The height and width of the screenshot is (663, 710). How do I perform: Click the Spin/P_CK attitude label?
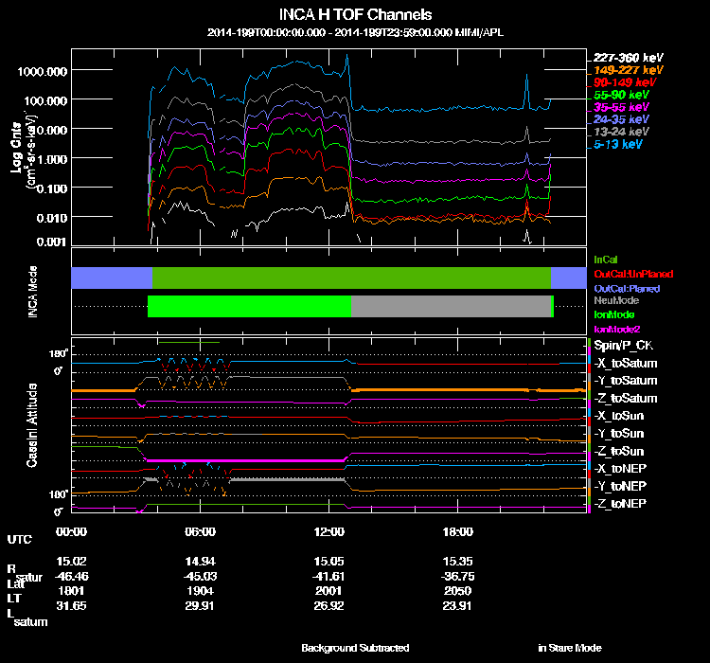(x=624, y=346)
